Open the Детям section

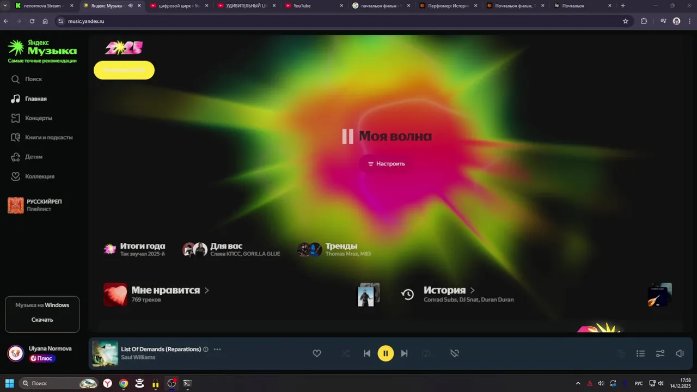pos(27,157)
